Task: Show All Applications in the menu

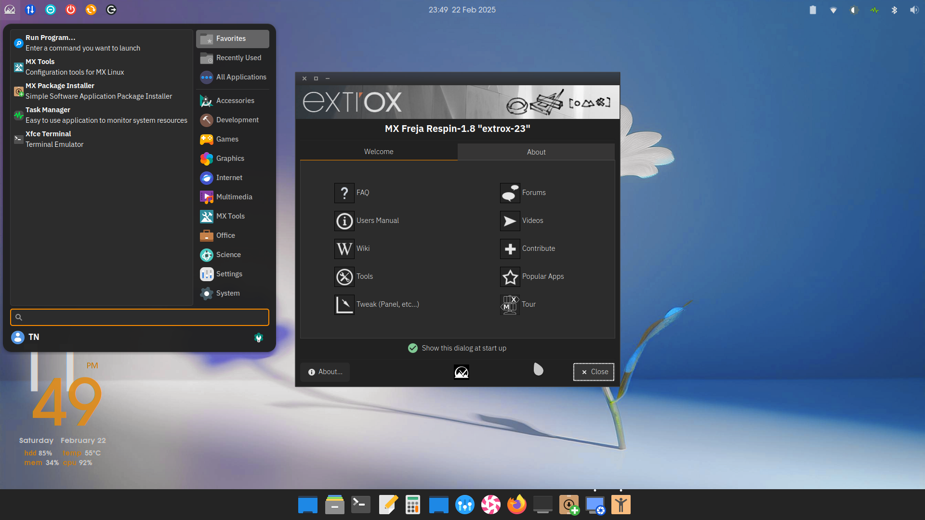Action: (x=233, y=77)
